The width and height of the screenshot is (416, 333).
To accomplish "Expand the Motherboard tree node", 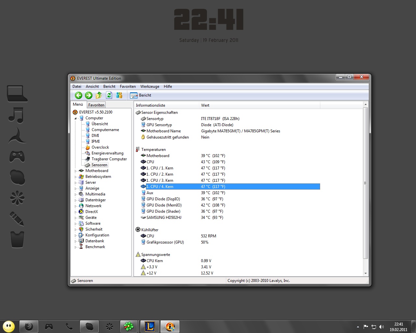I will click(75, 171).
